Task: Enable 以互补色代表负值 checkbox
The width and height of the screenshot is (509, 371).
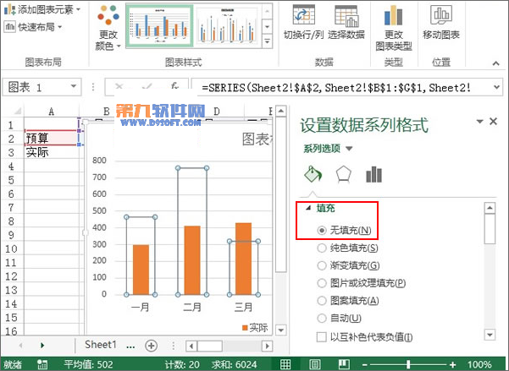Action: click(x=321, y=337)
